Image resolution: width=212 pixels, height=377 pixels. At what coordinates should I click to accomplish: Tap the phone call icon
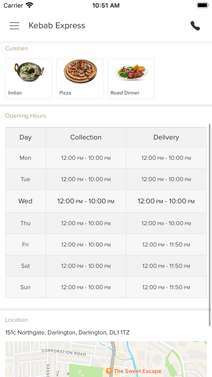[195, 26]
